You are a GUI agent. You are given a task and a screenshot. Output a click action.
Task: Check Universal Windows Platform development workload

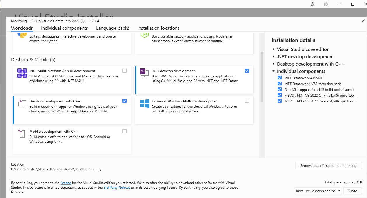click(247, 101)
